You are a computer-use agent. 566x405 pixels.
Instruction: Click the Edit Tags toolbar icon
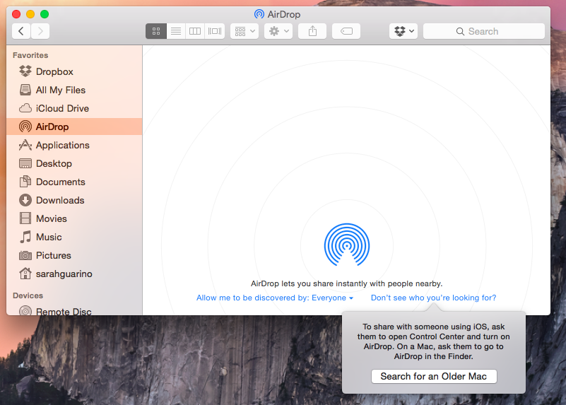coord(346,31)
